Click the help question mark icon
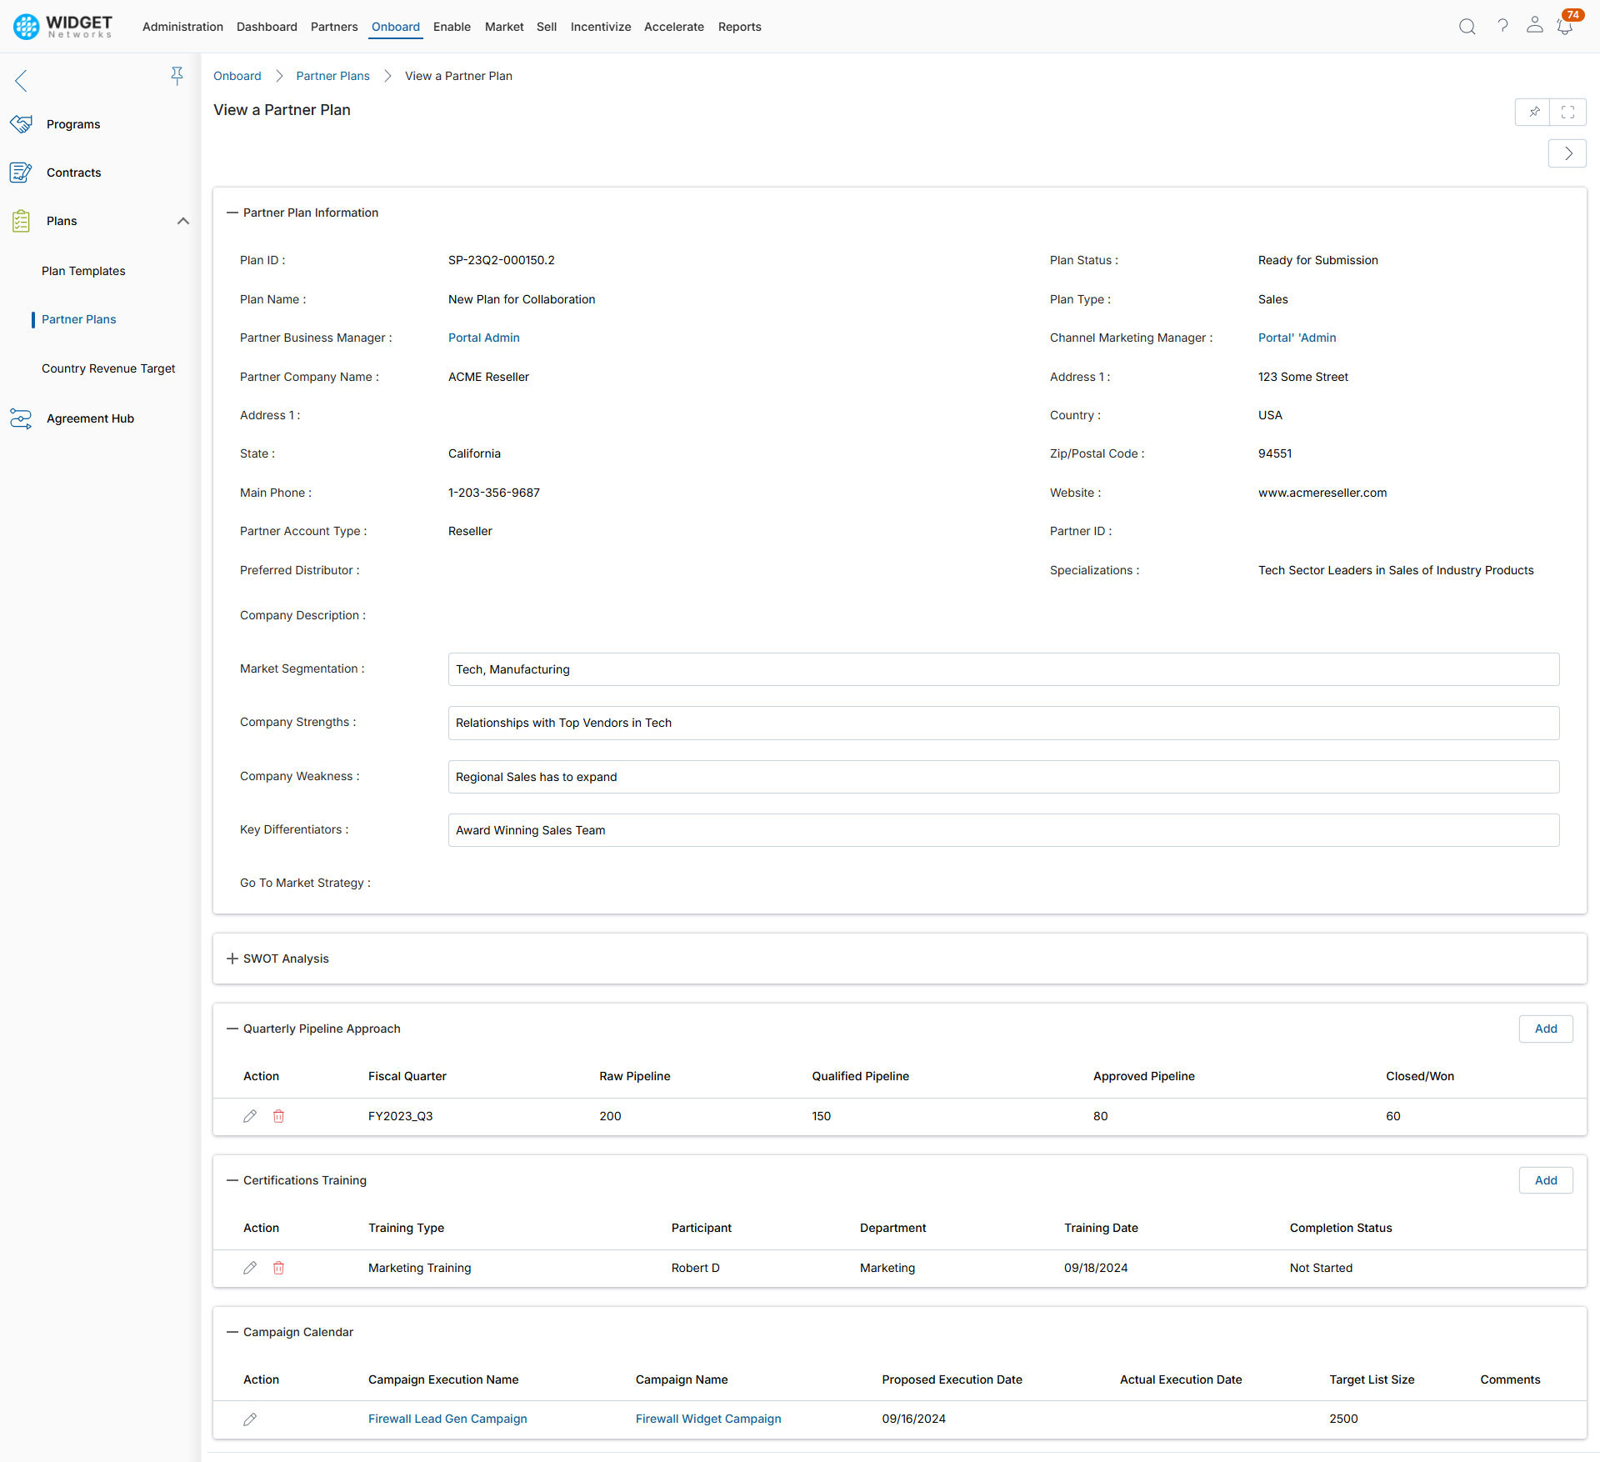Screen dimensions: 1600x1462 point(1502,26)
